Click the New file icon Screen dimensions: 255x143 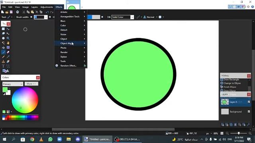point(3,12)
